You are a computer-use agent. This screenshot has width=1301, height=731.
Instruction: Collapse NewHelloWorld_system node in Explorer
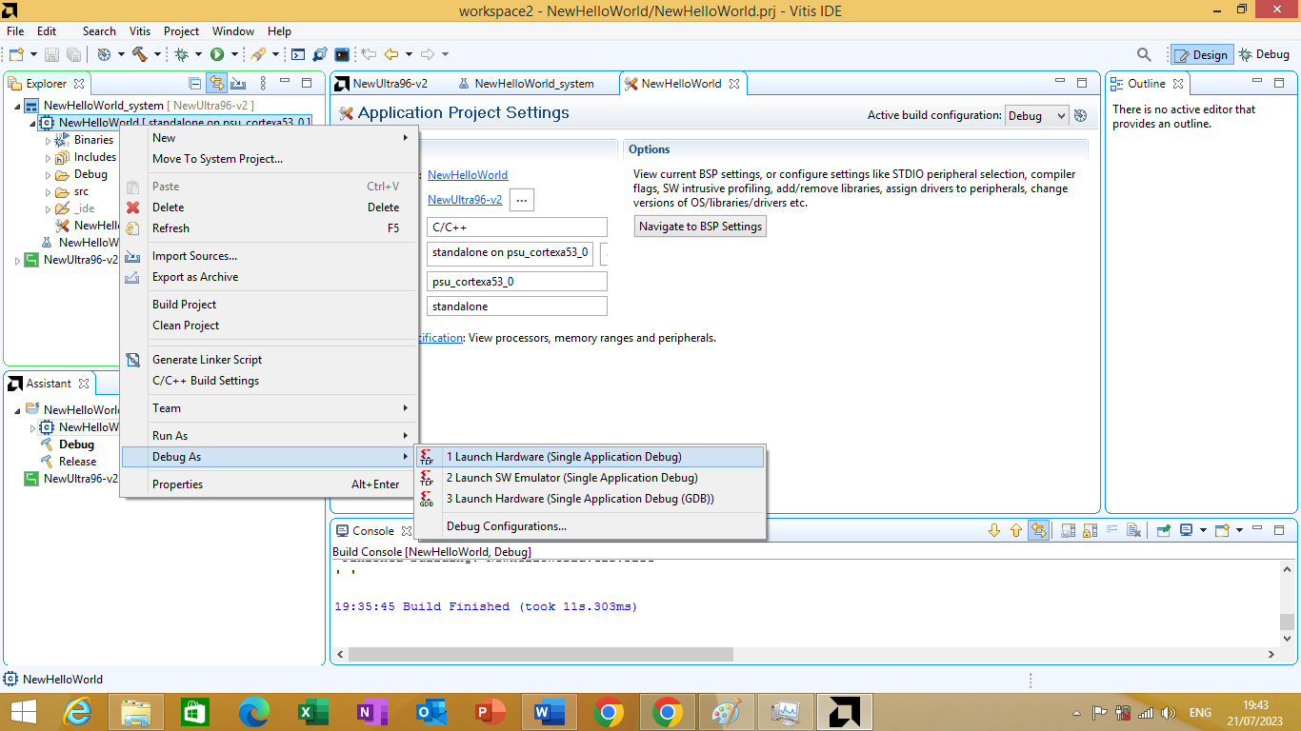click(x=18, y=106)
